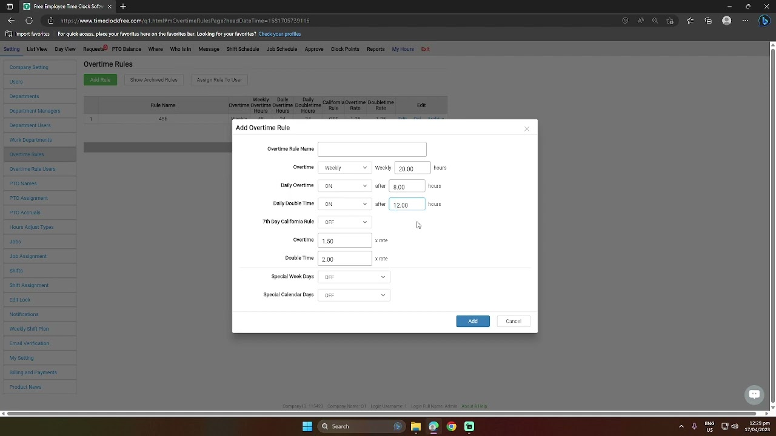
Task: Click the microphone icon in system tray
Action: (694, 426)
